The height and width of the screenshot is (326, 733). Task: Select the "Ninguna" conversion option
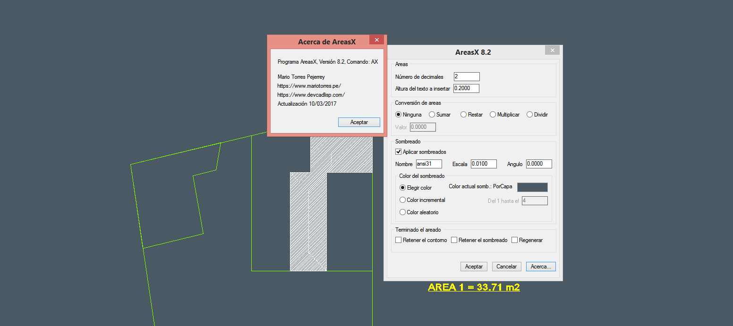[x=398, y=114]
